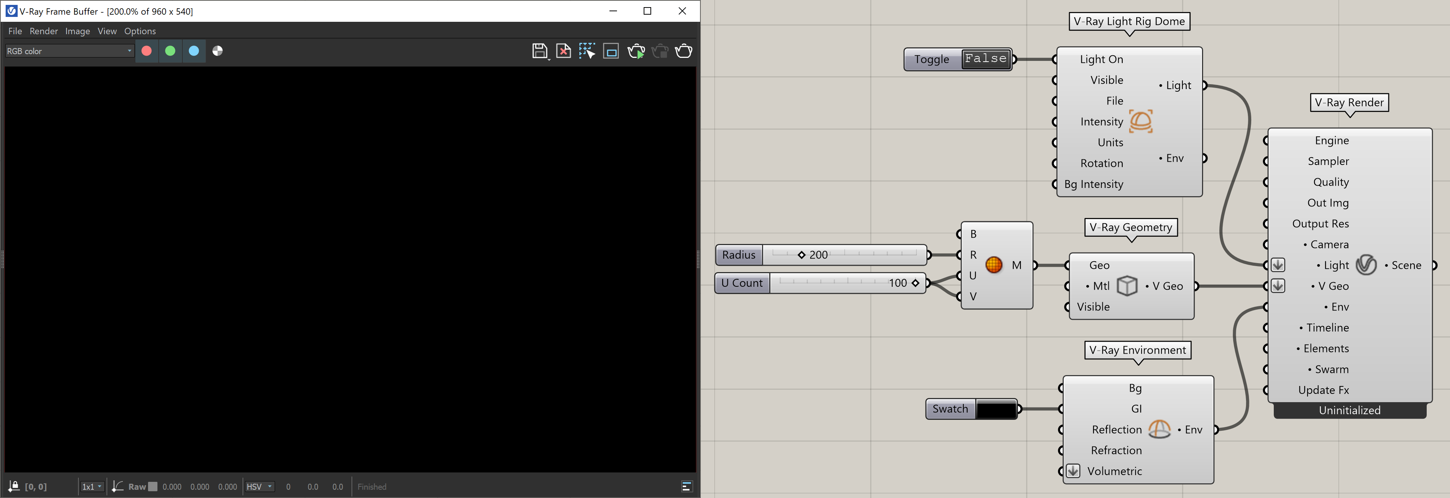
Task: Click the Radius slider name label
Action: click(x=738, y=254)
